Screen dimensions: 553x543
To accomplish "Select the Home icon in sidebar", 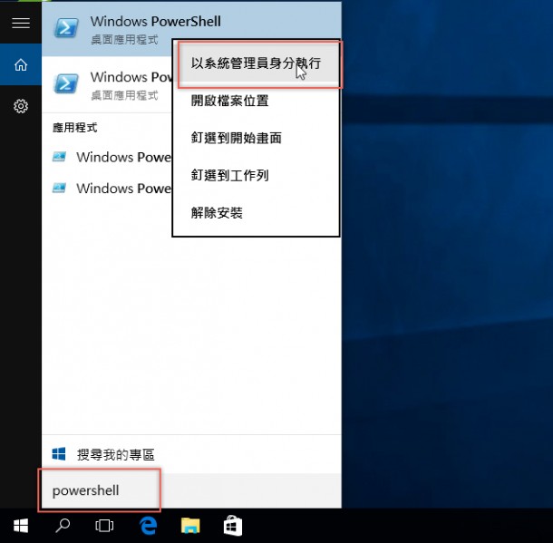I will (21, 65).
